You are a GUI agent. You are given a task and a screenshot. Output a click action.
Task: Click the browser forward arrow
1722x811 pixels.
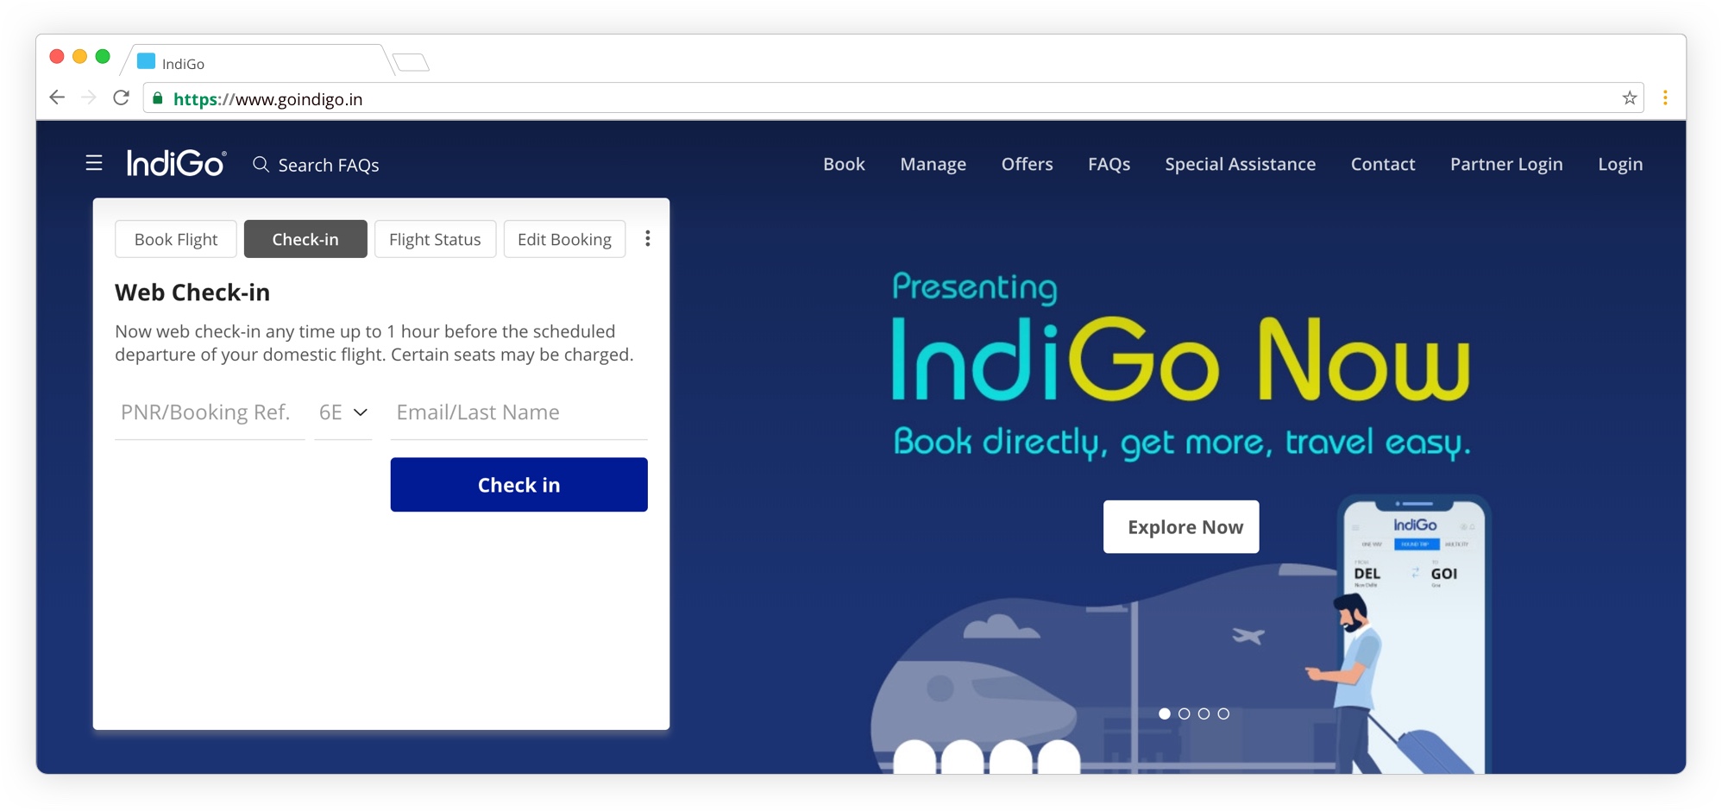(88, 97)
